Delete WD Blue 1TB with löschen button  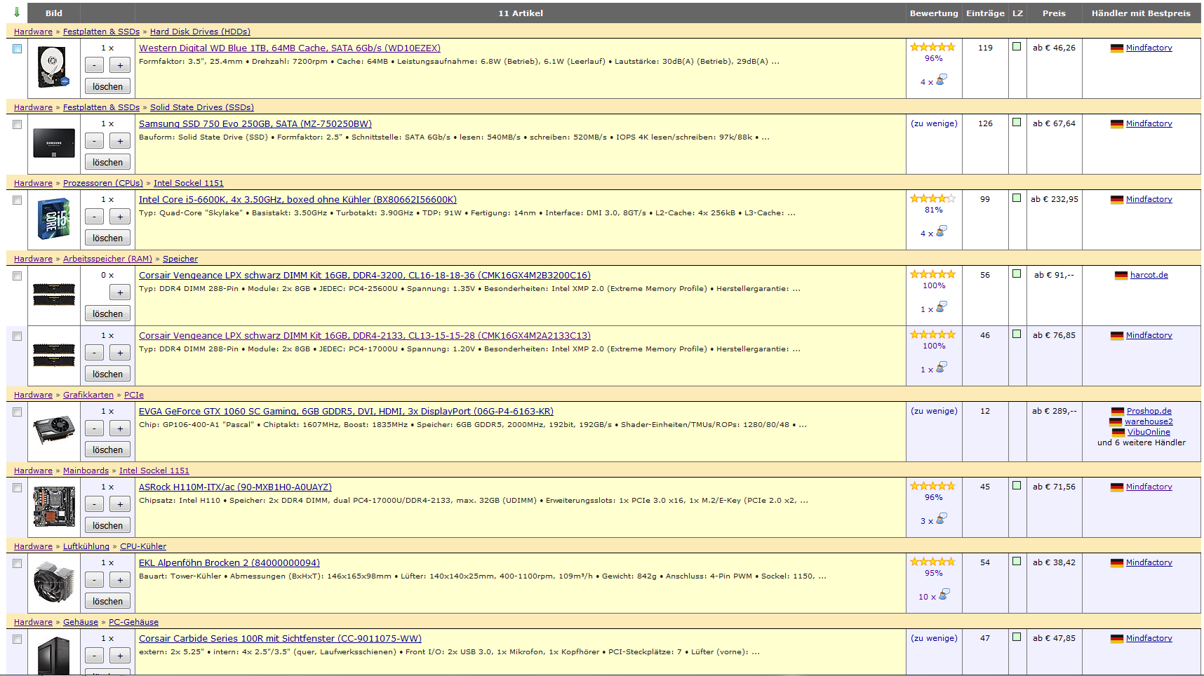click(x=107, y=86)
